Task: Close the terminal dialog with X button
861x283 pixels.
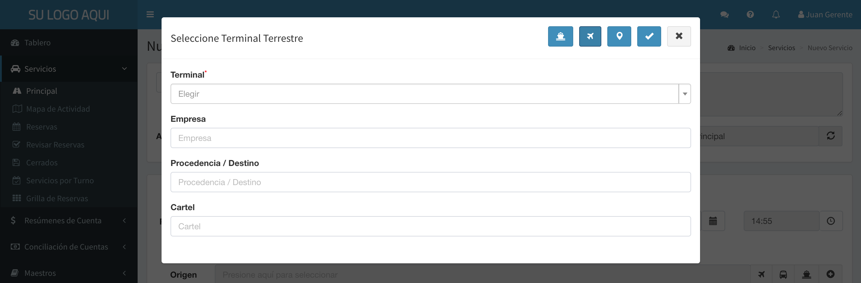Action: [x=679, y=36]
